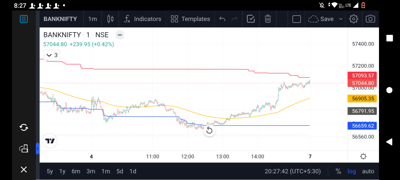Open chart settings gear

click(353, 19)
